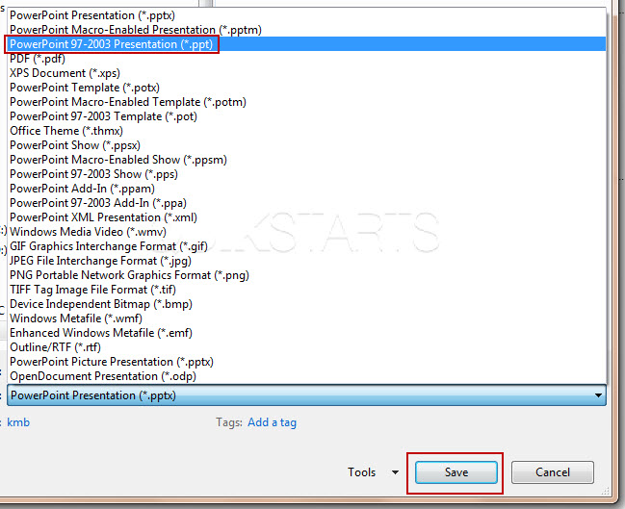625x509 pixels.
Task: Pick PNG Portable Network Graphics Format
Action: 306,275
